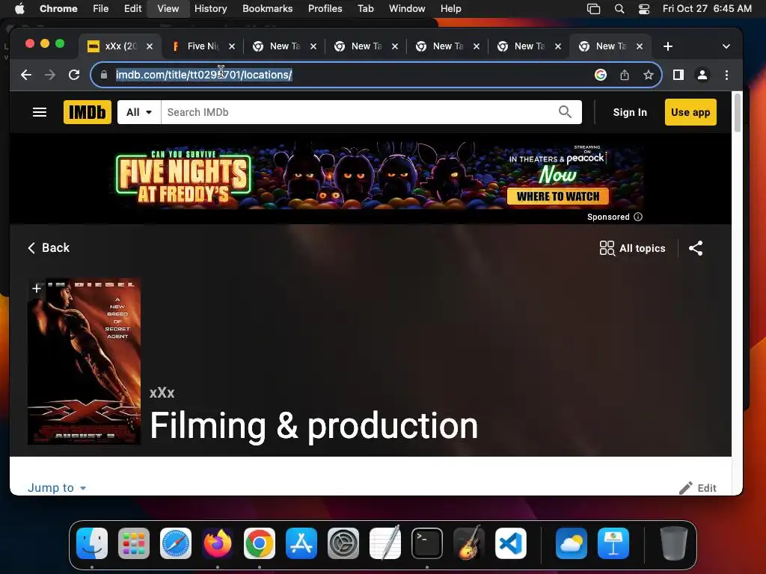766x574 pixels.
Task: Launch Safari from the Dock
Action: click(175, 543)
